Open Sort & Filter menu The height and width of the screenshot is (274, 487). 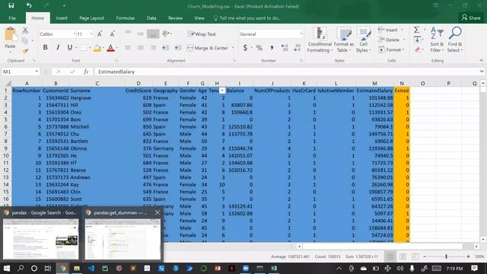(x=437, y=40)
